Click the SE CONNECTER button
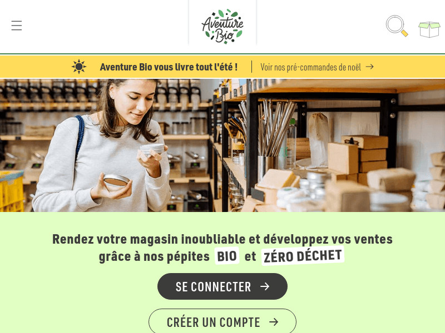Image resolution: width=445 pixels, height=333 pixels. [x=222, y=286]
